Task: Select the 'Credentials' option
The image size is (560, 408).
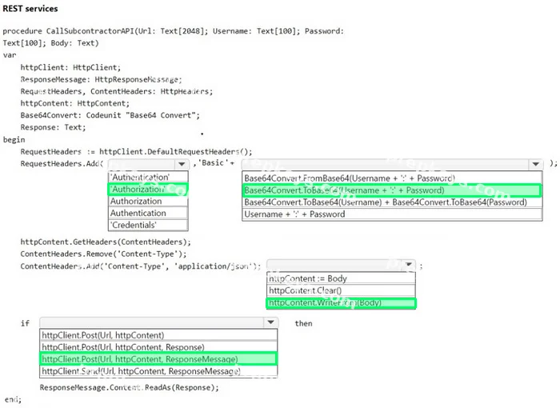Action: 148,225
